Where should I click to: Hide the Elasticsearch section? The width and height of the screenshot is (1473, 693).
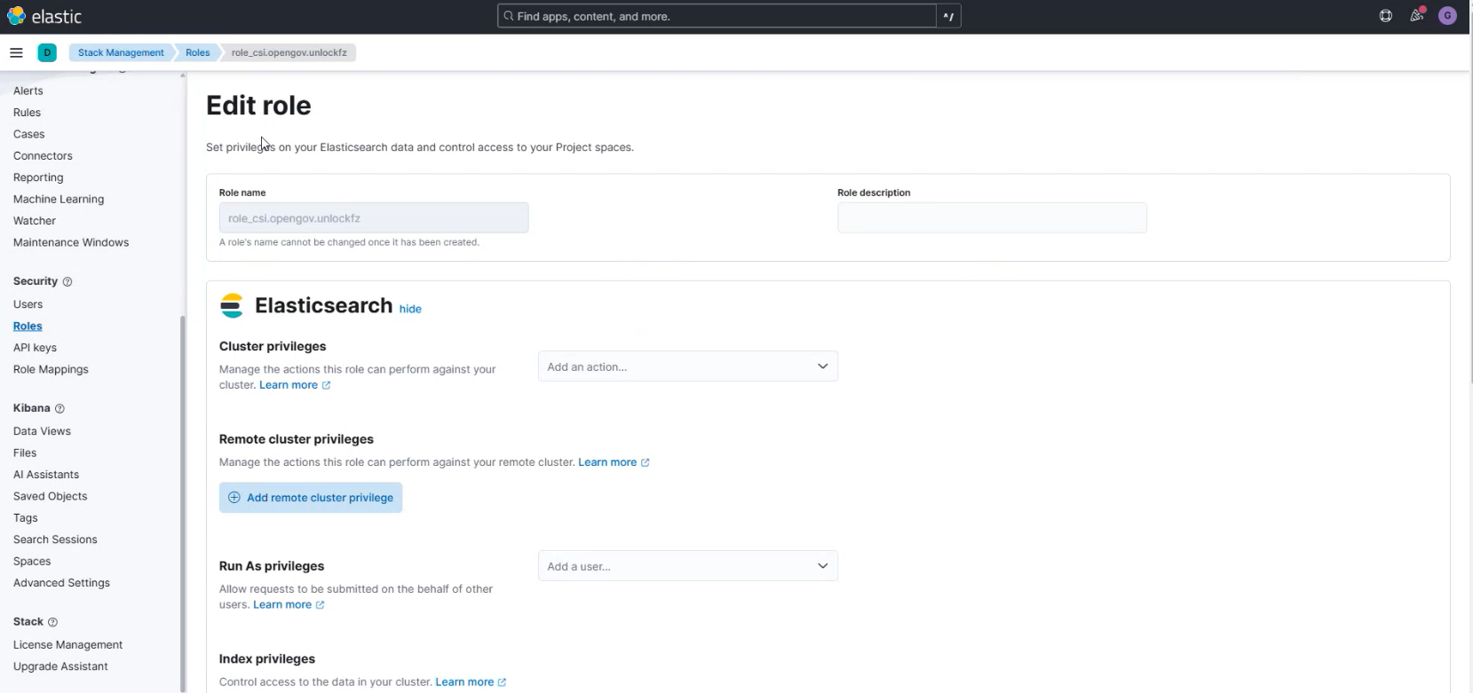[410, 309]
